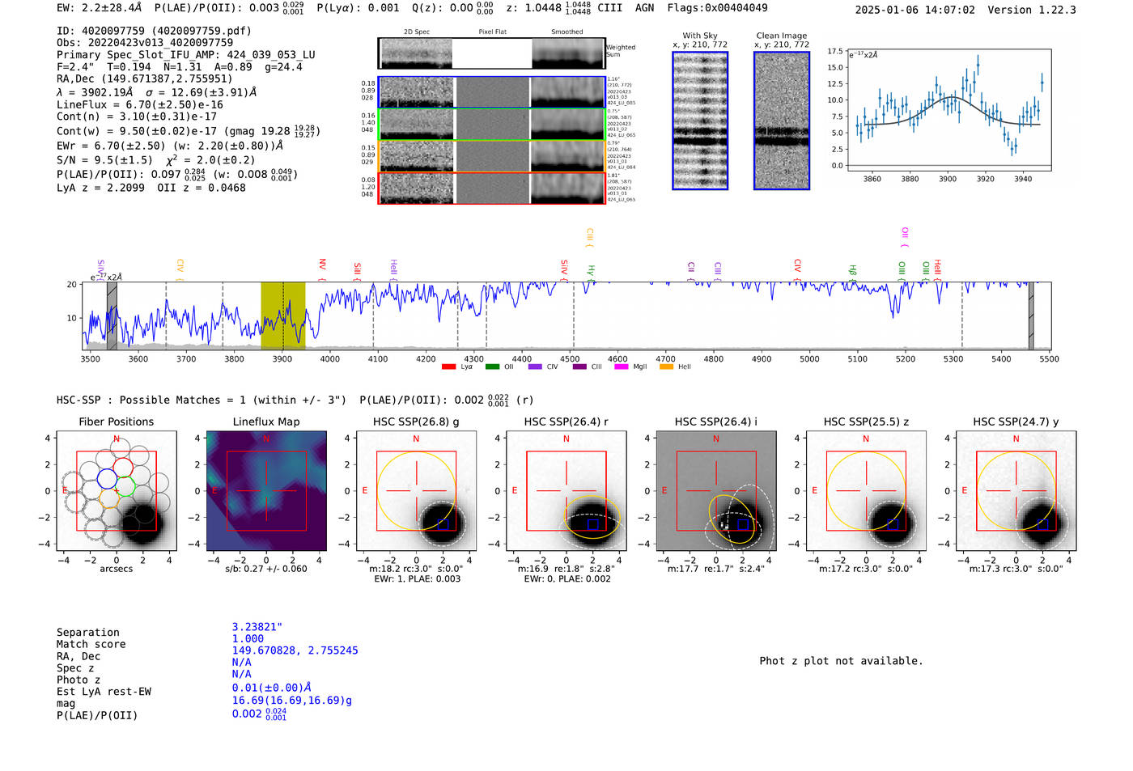Click the weighted sum Smoothed panel
Screen dimensions: 1133x771
pos(568,53)
